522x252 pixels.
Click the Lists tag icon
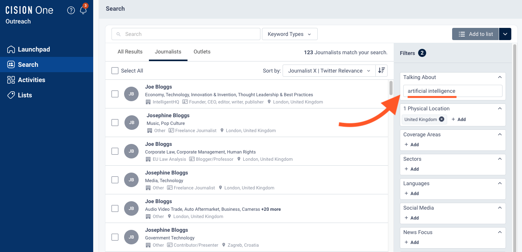[x=11, y=95]
